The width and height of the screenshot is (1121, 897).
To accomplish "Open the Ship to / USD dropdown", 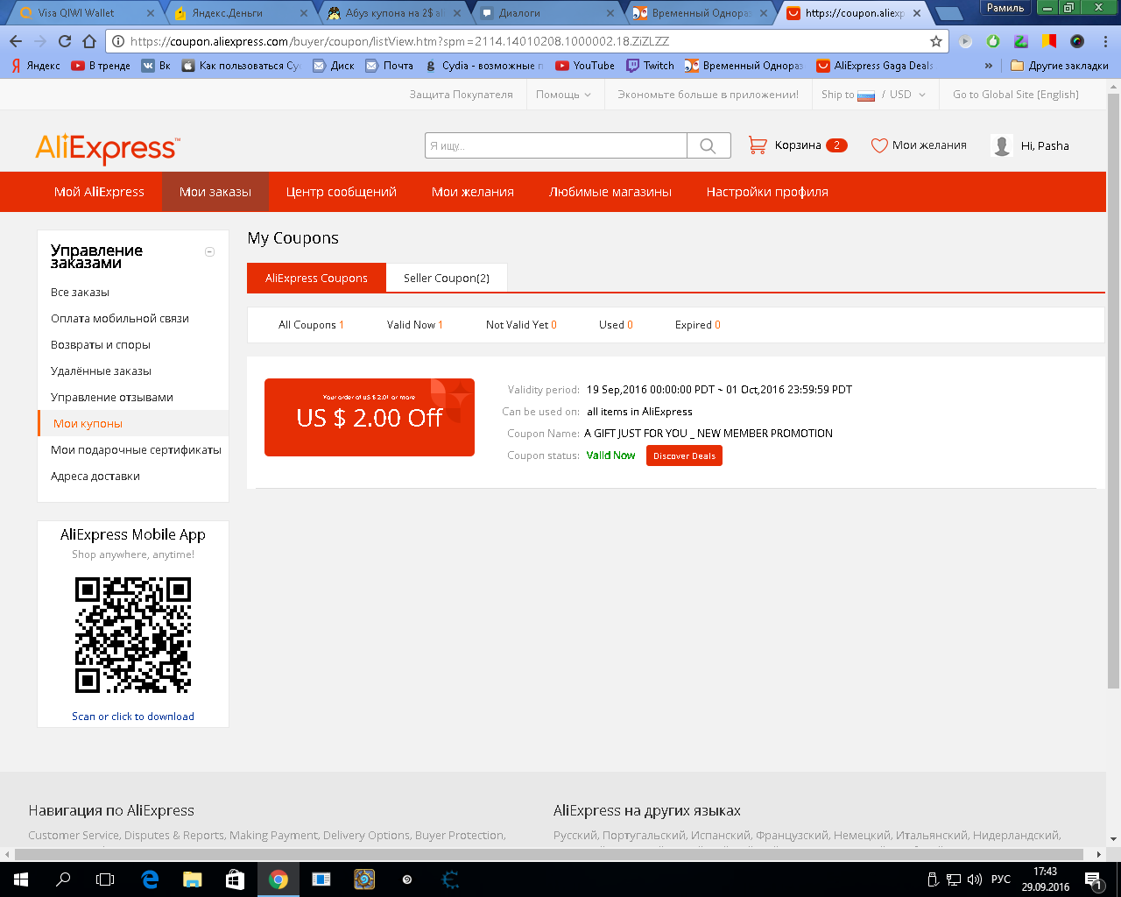I will [873, 95].
